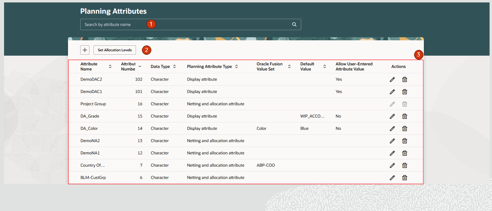
Task: Click attribute number 16 cell
Action: [140, 104]
